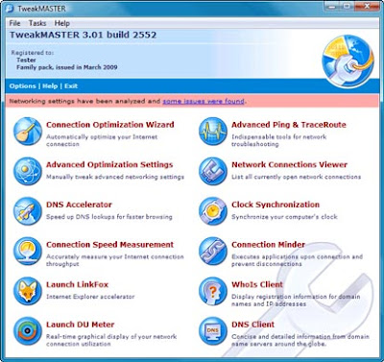Click the LinkFox fox icon
This screenshot has height=362, width=384.
point(28,291)
